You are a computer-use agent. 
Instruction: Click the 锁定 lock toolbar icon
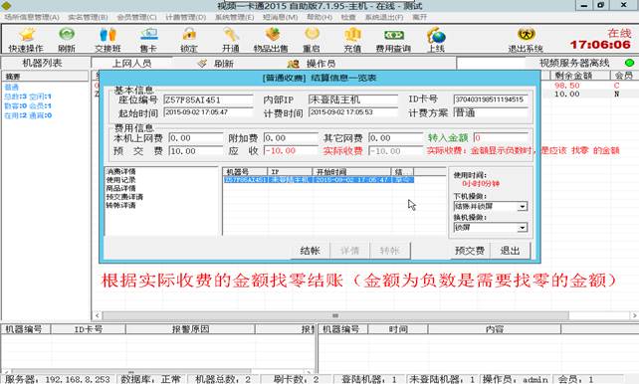point(189,40)
